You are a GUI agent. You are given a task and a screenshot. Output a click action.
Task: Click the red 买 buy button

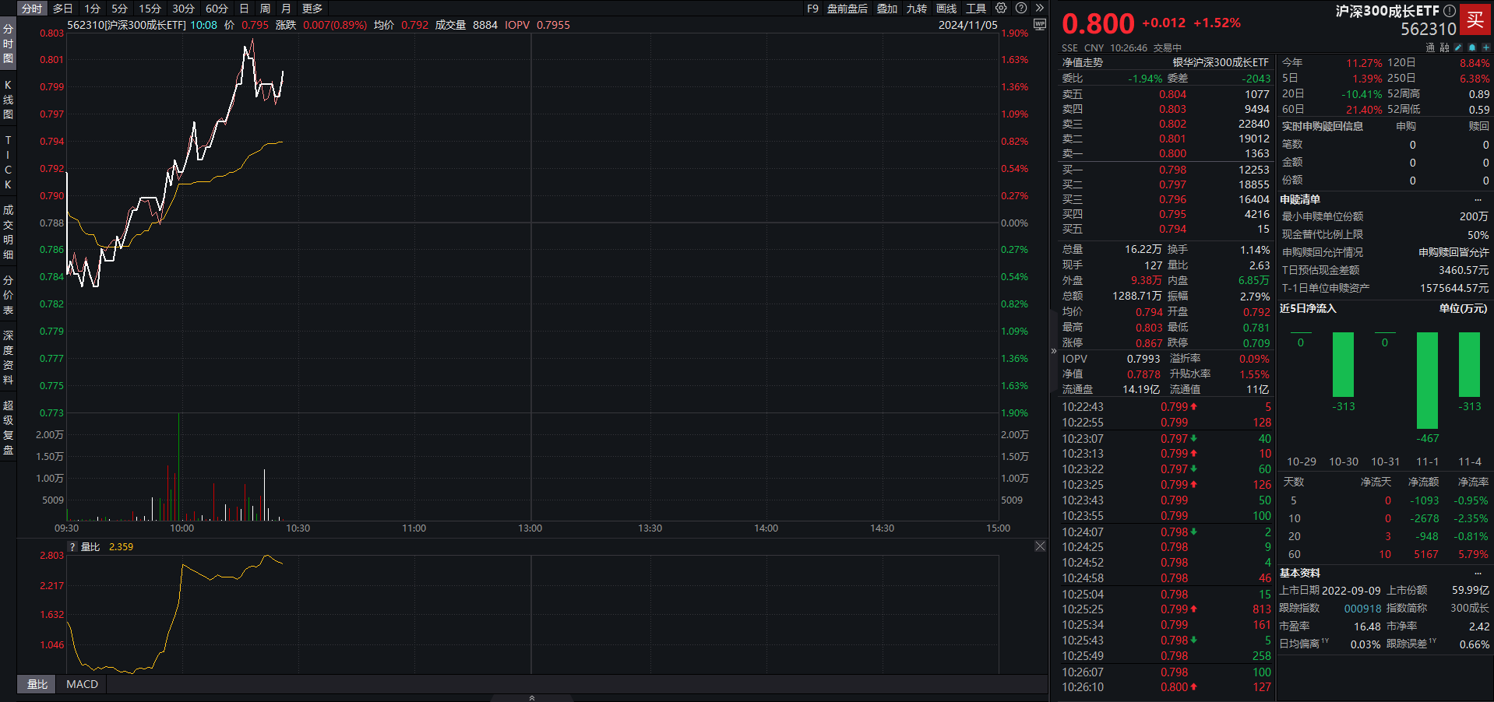point(1475,20)
